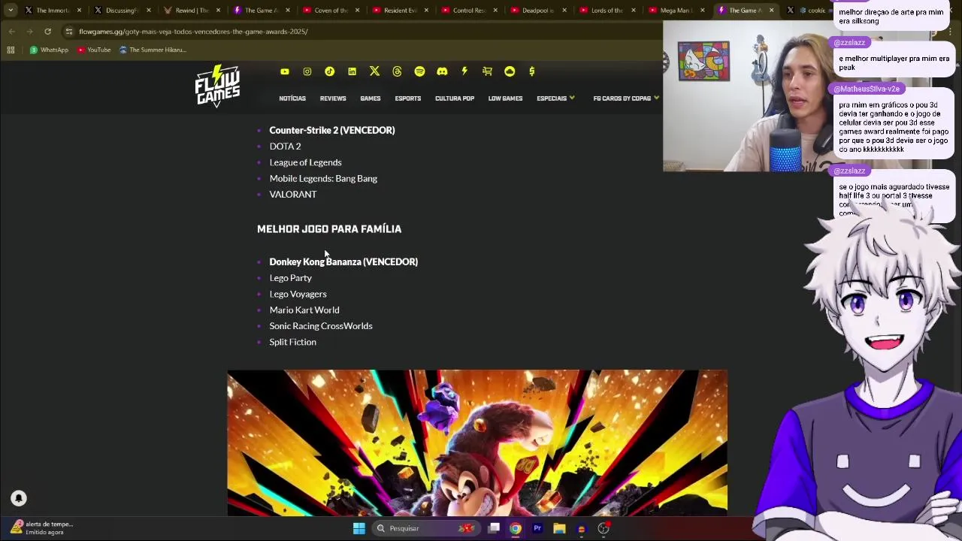Select League of Legends list entry
The image size is (962, 541).
click(x=305, y=162)
